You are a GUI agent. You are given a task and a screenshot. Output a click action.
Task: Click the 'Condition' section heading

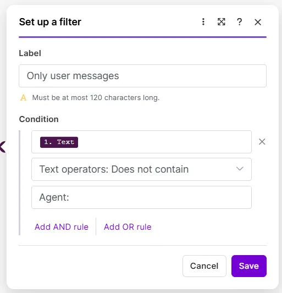point(39,119)
